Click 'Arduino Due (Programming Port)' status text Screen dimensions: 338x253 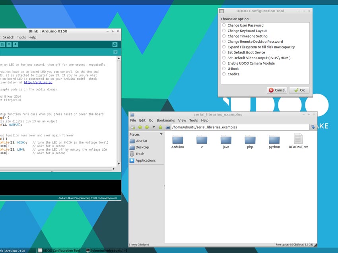point(87,198)
